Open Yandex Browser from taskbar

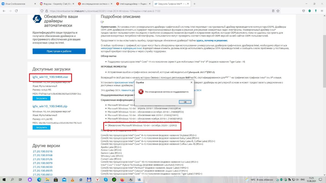click(x=97, y=179)
